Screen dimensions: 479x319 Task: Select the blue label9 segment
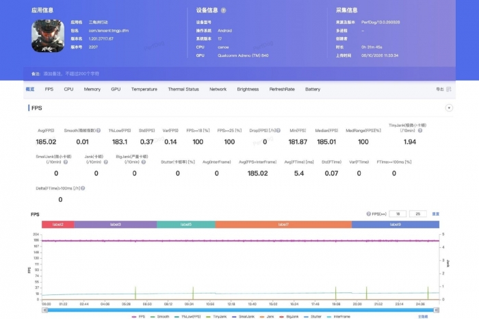click(x=396, y=225)
